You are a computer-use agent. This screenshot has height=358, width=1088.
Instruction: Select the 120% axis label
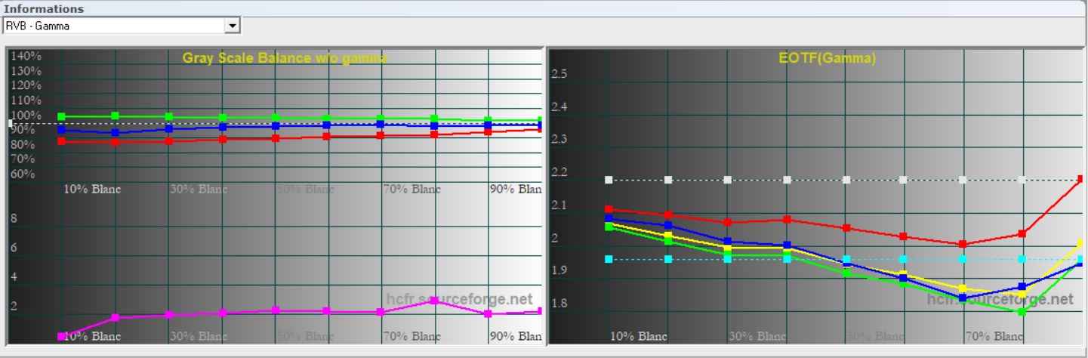pyautogui.click(x=26, y=85)
